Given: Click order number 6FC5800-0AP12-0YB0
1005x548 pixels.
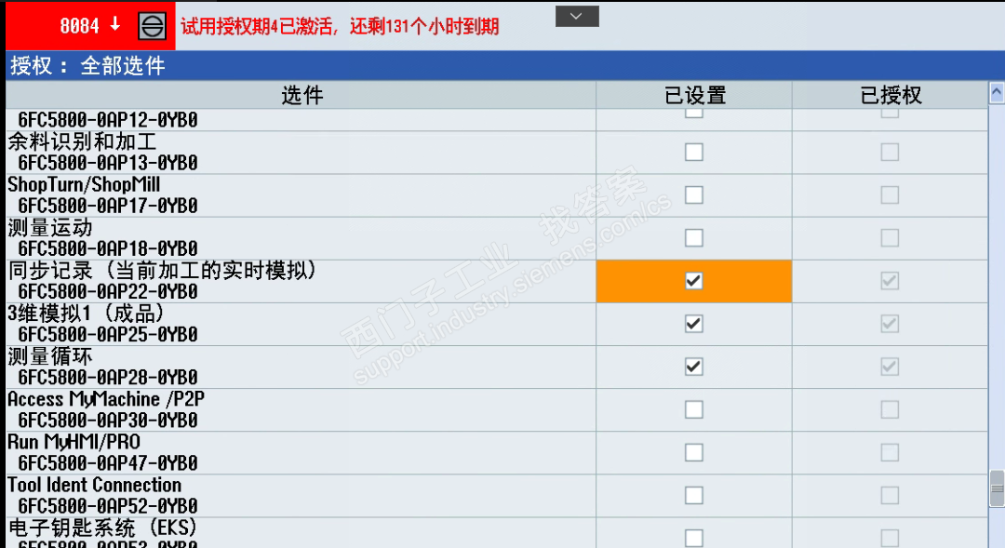Looking at the screenshot, I should 108,120.
